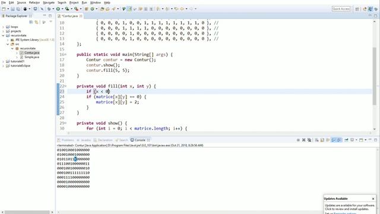The image size is (380, 214).
Task: Expand the tutoriale01 project
Action: click(x=3, y=61)
